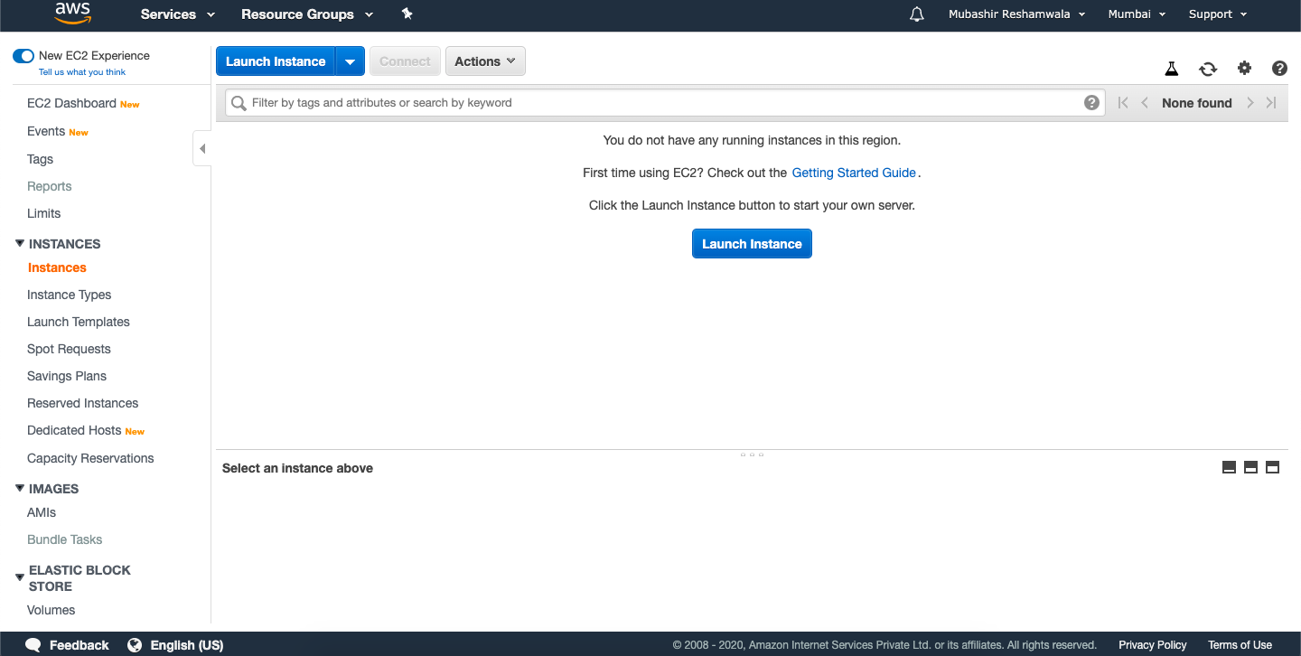
Task: Open the AWS home logo
Action: [x=71, y=13]
